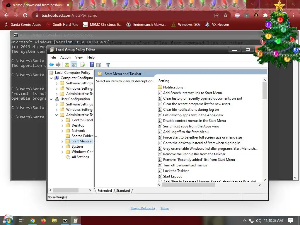Screen dimensions: 300x225
Task: Click the Chrome address bar URL
Action: pos(69,15)
